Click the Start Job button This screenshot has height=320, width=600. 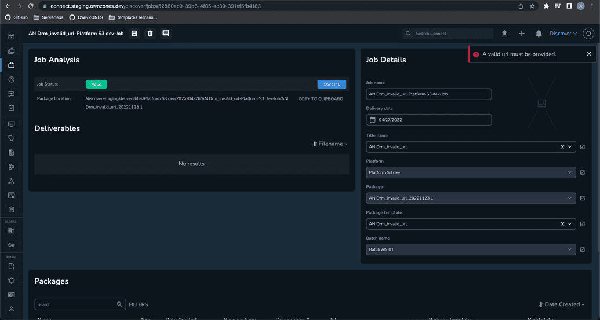[332, 84]
